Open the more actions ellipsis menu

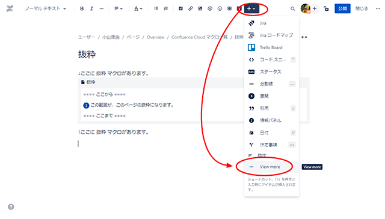pos(378,8)
